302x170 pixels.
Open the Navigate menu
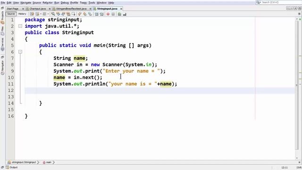point(25,3)
